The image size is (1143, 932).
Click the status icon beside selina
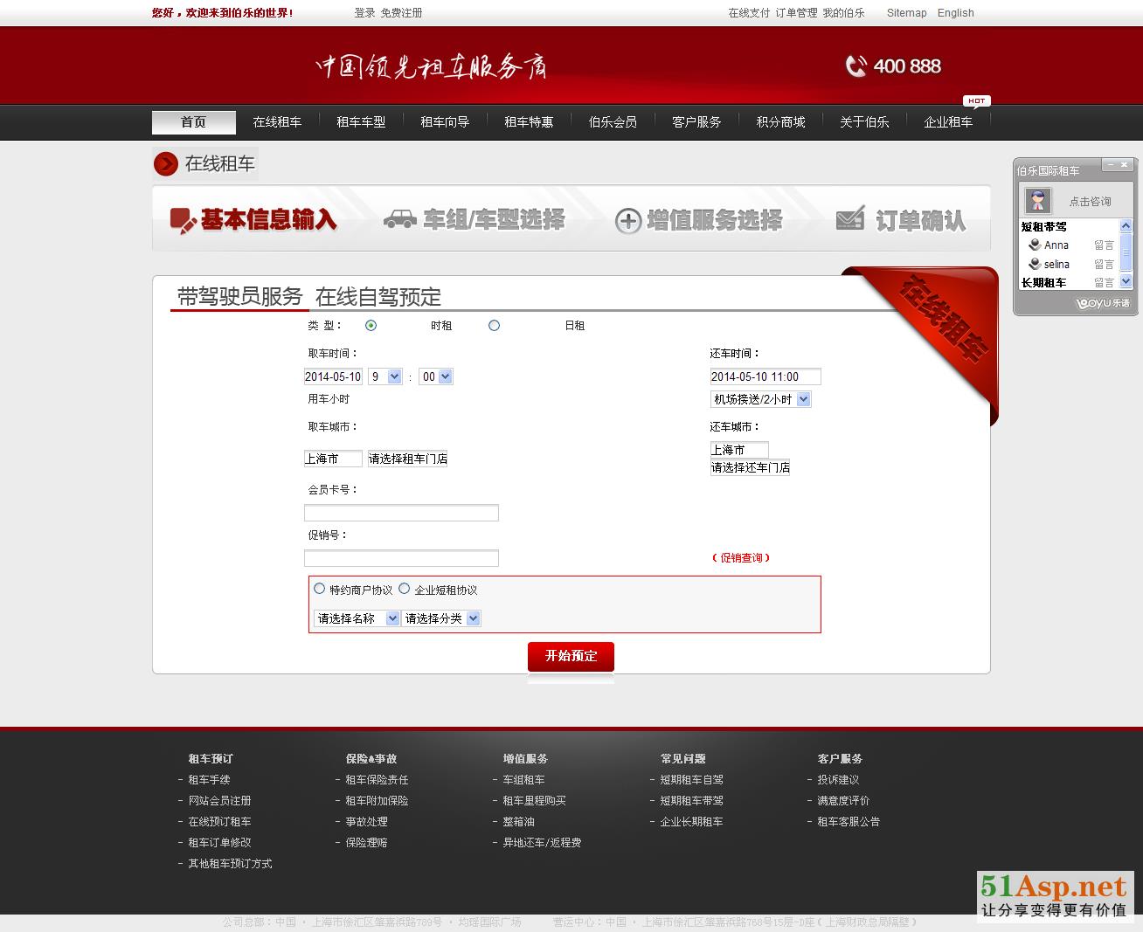point(1034,264)
